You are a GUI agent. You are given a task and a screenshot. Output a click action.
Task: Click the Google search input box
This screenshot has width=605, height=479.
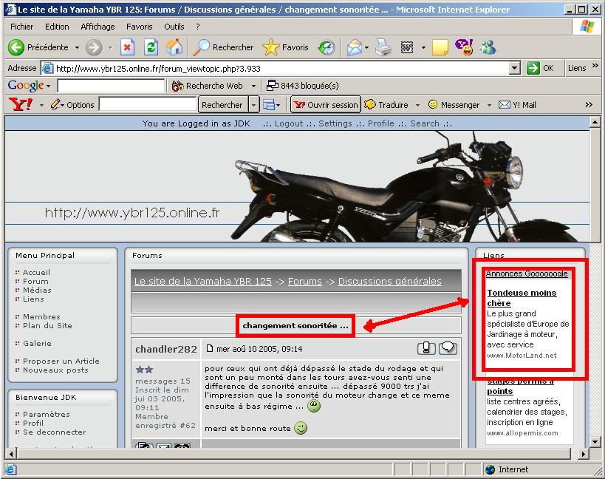111,86
